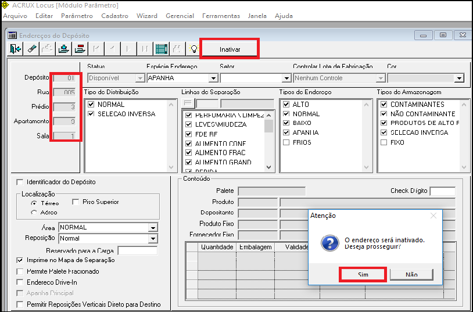Click the exit door toolbar icon

pyautogui.click(x=15, y=49)
